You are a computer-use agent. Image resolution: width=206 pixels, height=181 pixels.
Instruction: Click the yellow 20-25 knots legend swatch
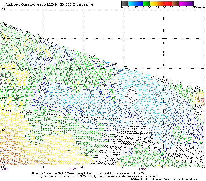(x=154, y=3)
